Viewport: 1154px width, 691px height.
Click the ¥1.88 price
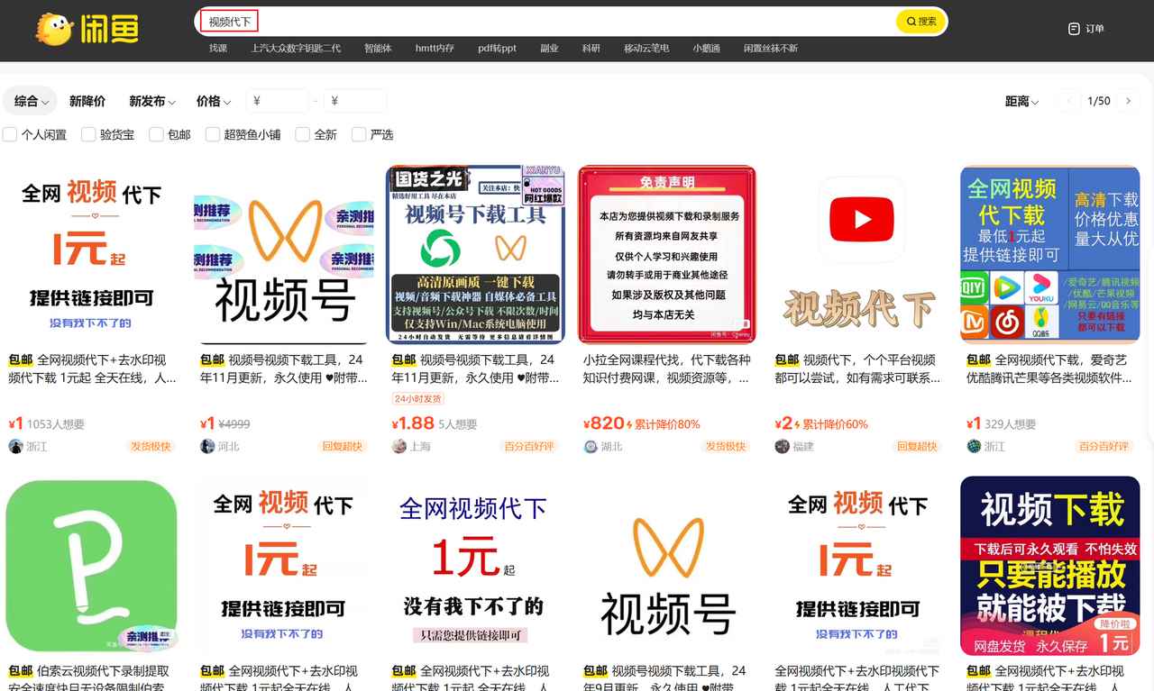pyautogui.click(x=413, y=423)
